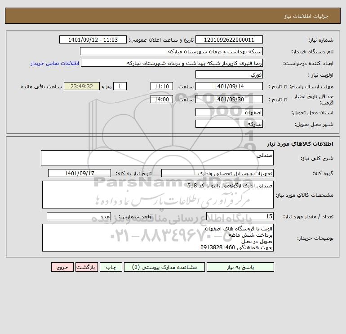The image size is (346, 334).
Task: Click the request creator field رضا قنبری
Action: (x=172, y=63)
